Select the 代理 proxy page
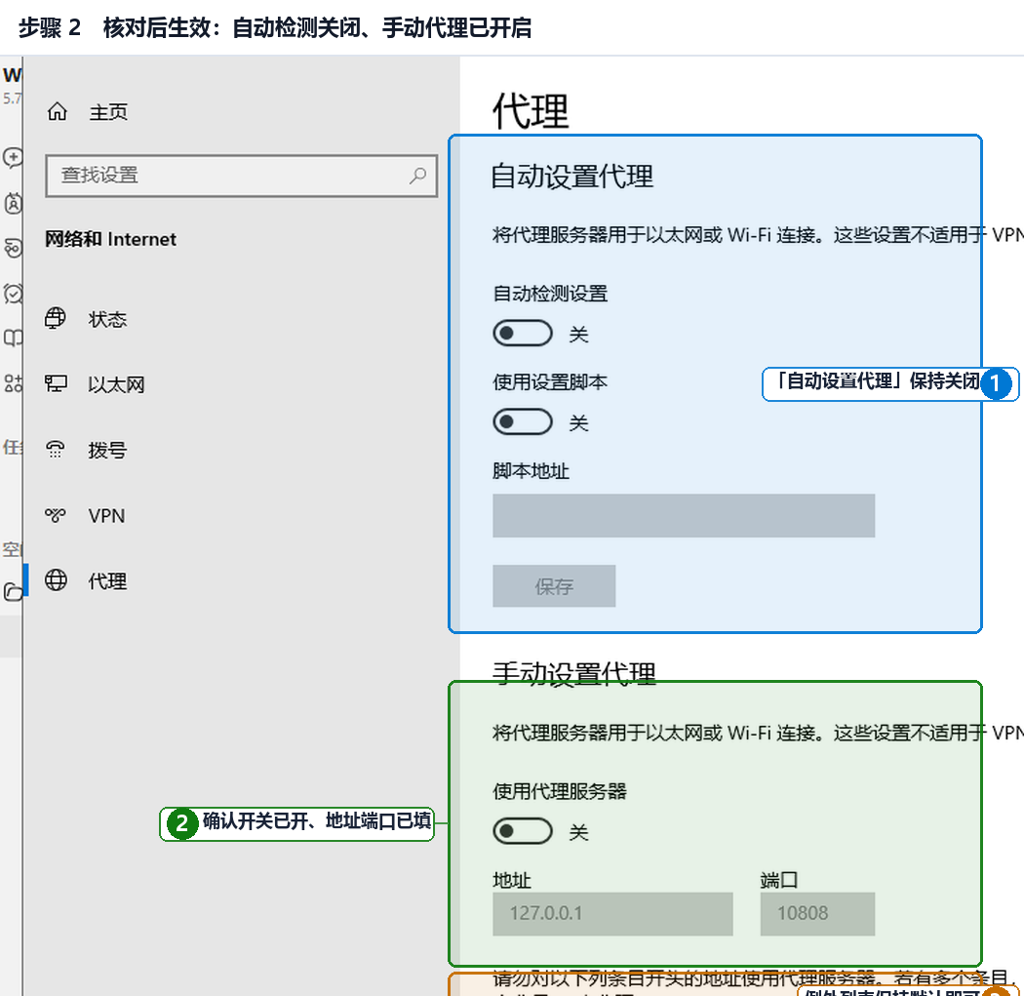This screenshot has width=1024, height=996. (107, 581)
